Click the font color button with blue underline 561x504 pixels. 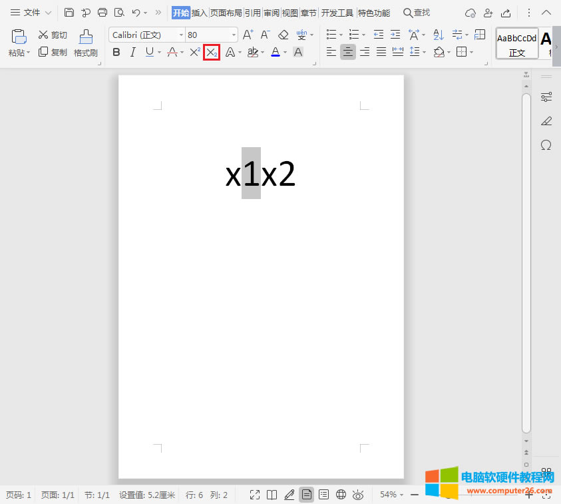coord(276,52)
